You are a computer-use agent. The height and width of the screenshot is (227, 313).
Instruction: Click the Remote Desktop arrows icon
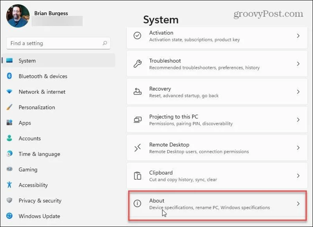(138, 148)
